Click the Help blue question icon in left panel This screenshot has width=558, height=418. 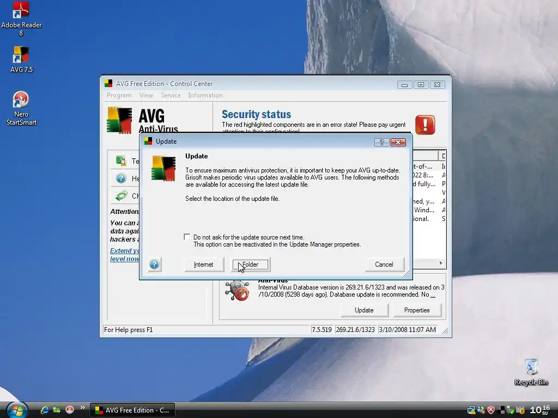121,178
